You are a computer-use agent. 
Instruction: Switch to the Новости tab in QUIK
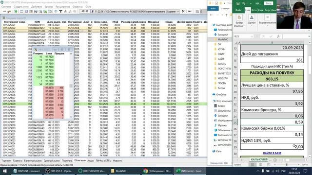click(x=117, y=161)
